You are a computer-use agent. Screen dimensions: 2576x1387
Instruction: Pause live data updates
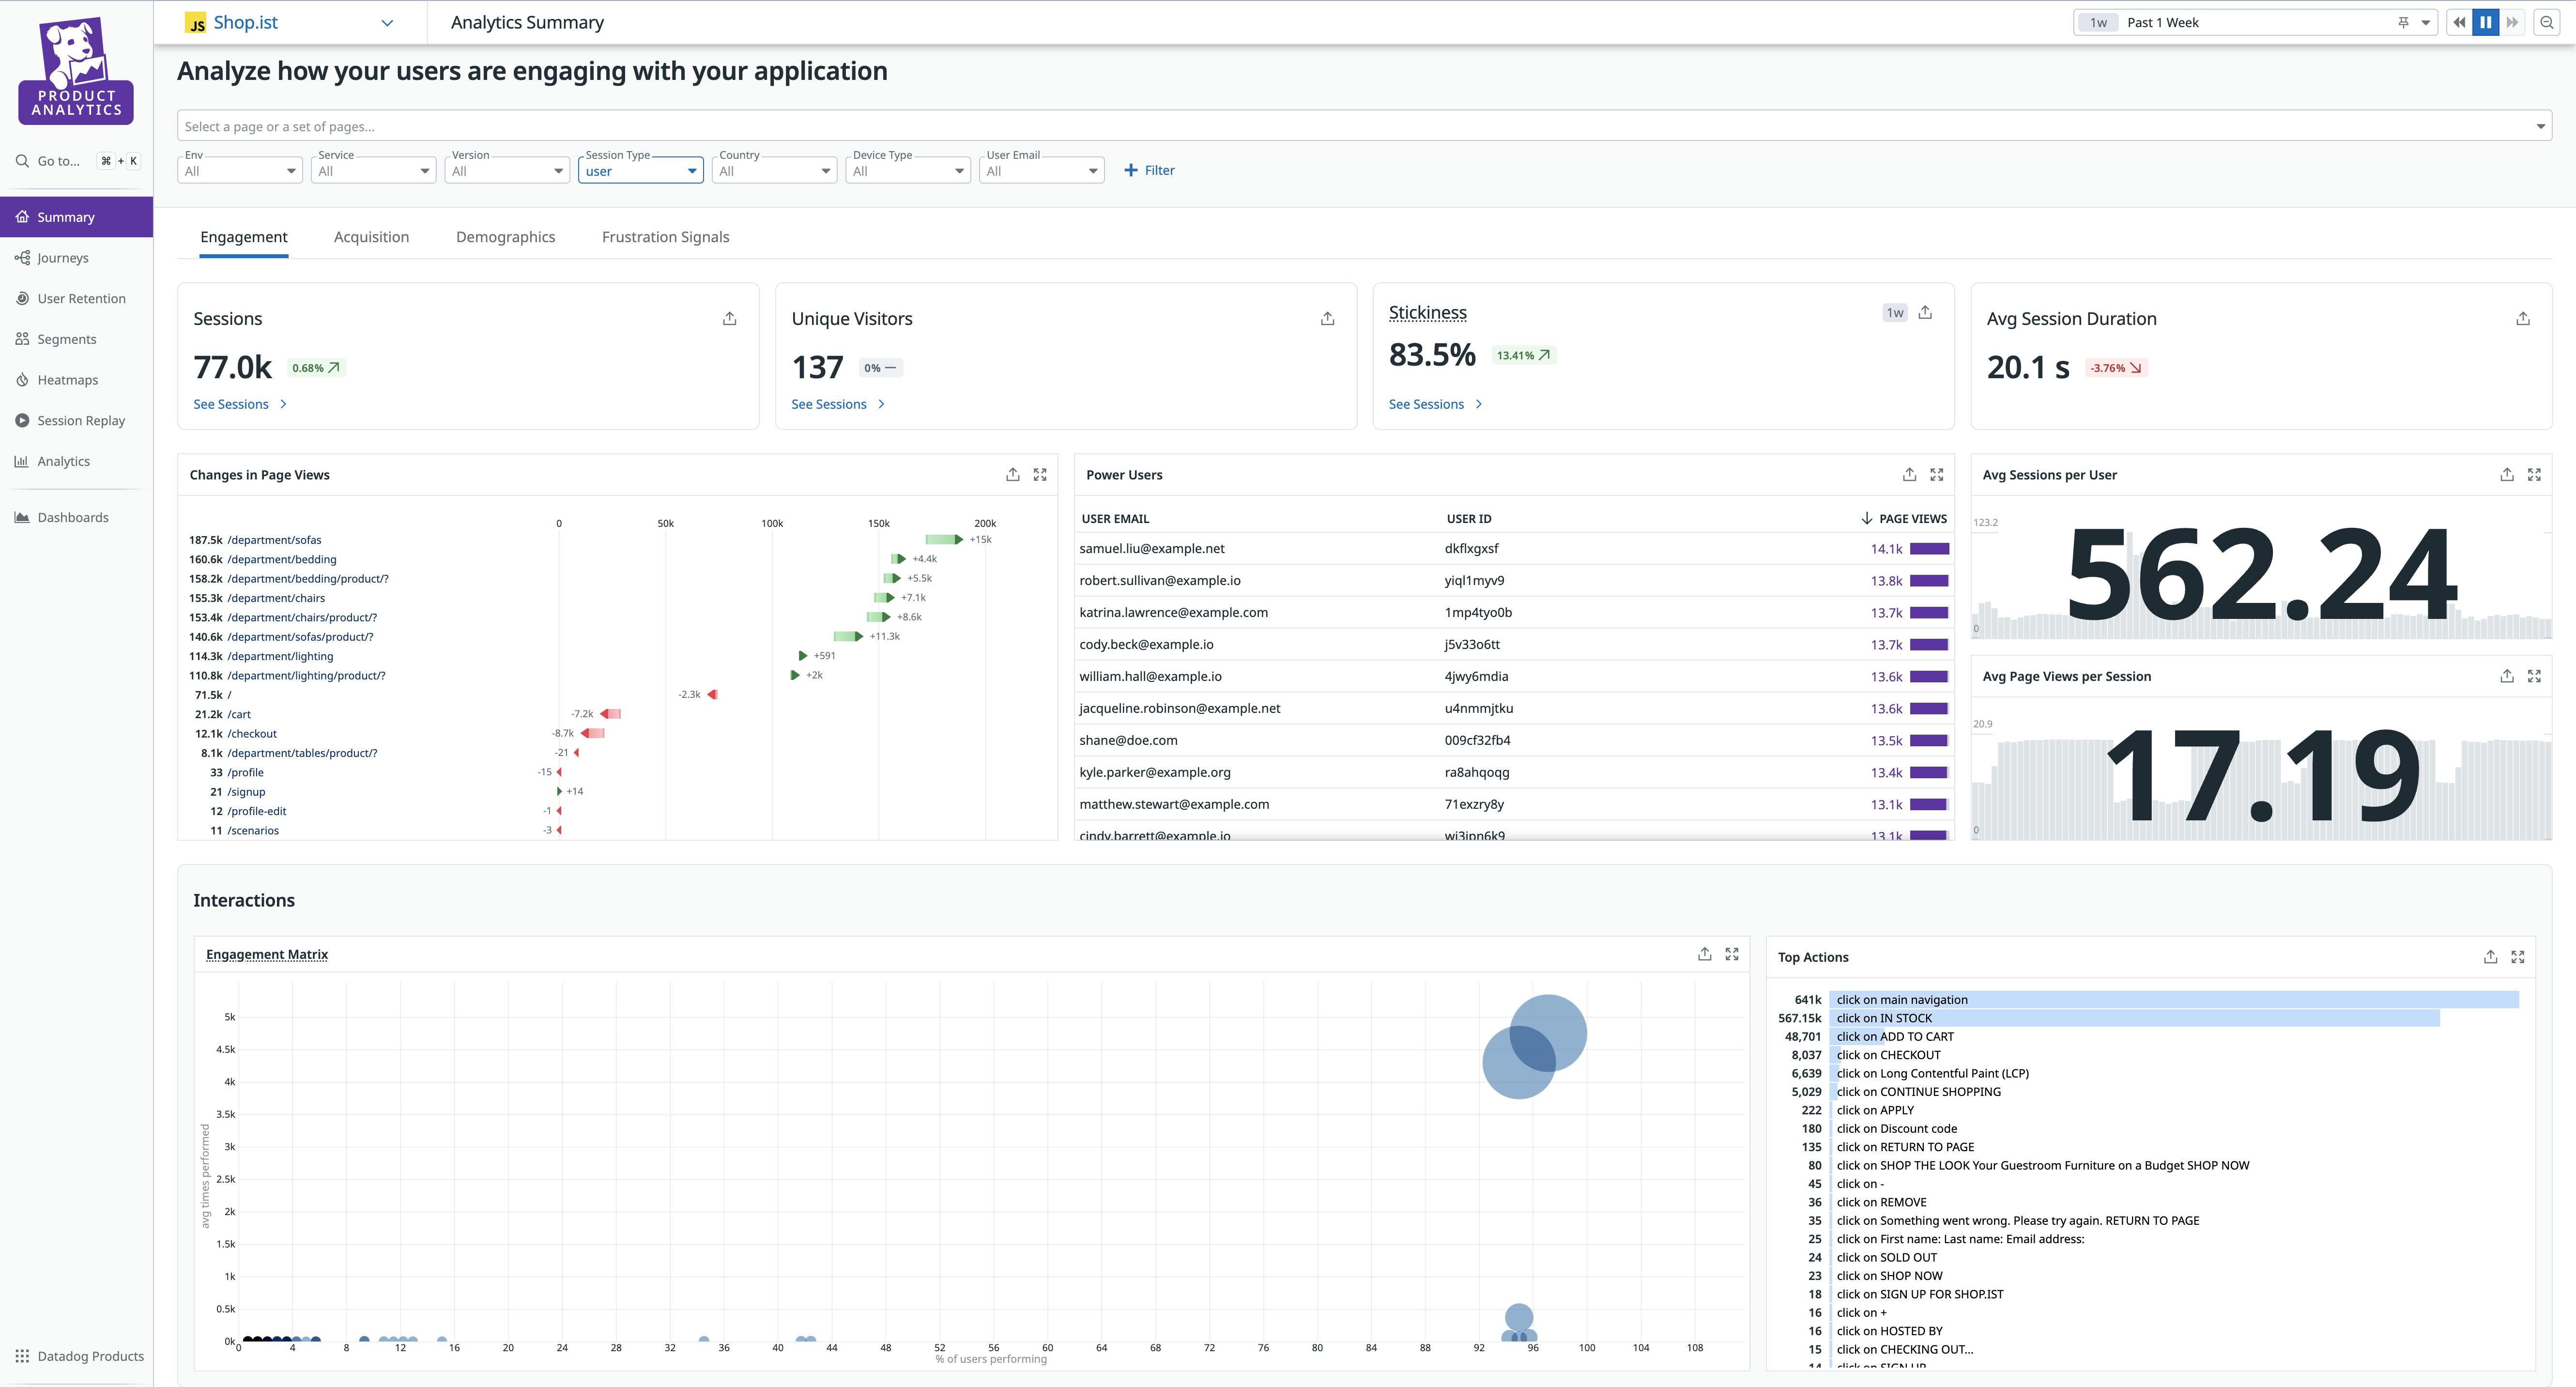pyautogui.click(x=2485, y=21)
